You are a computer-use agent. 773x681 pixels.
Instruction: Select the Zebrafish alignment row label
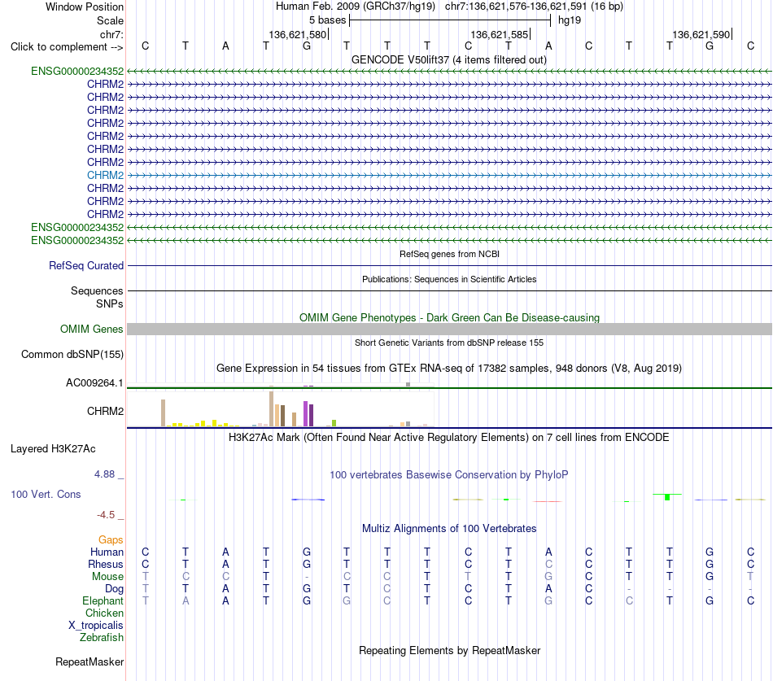102,637
